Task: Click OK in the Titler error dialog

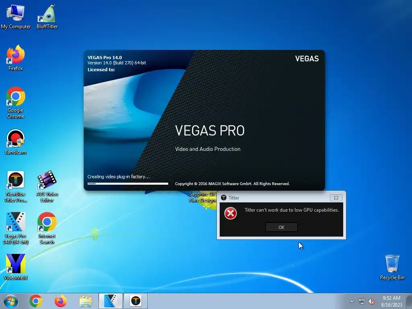Action: [x=281, y=227]
